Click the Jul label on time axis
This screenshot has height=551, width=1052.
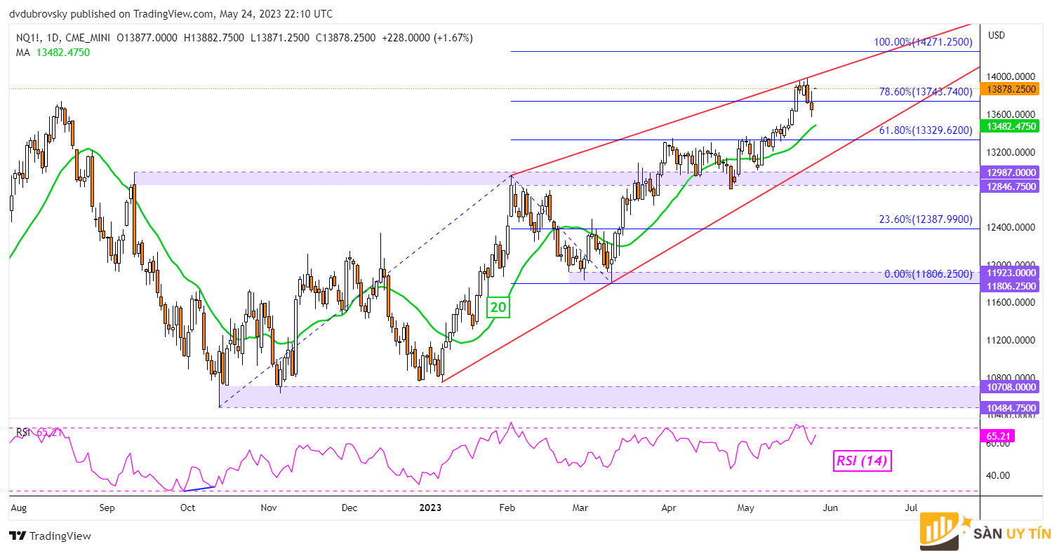(x=911, y=506)
